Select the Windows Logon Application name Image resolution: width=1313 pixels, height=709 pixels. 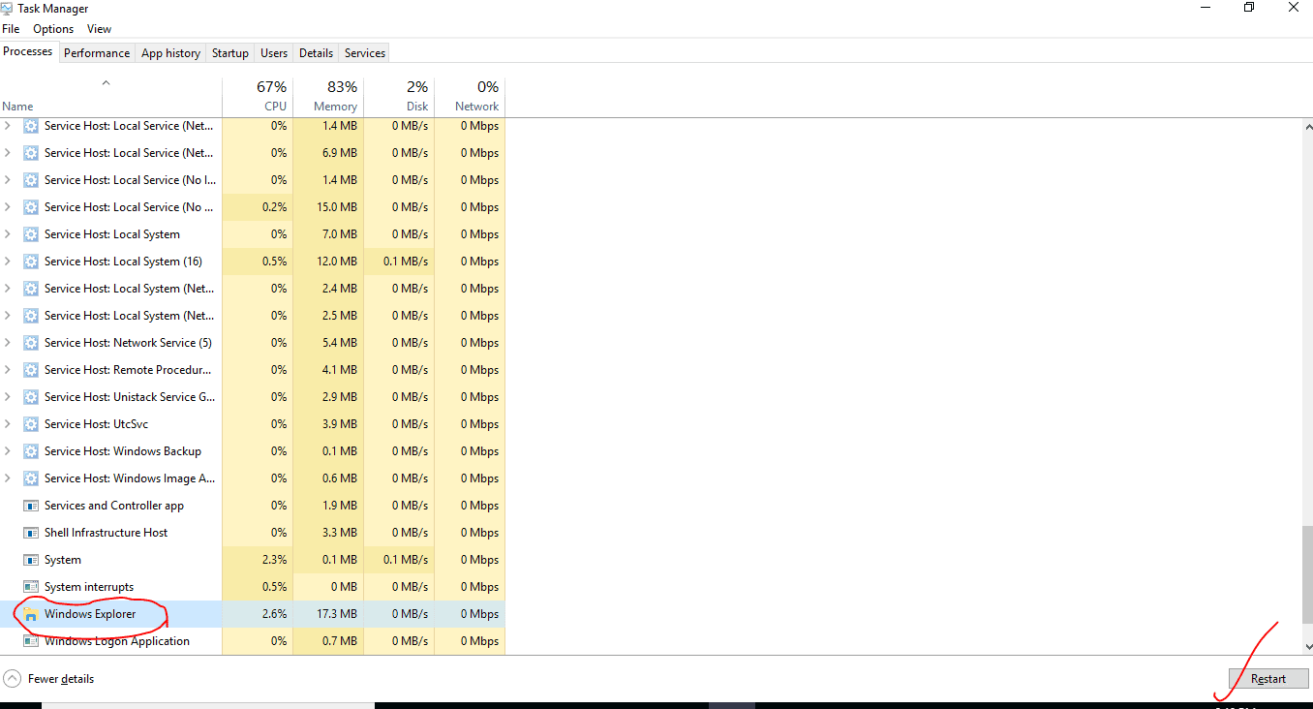point(117,641)
